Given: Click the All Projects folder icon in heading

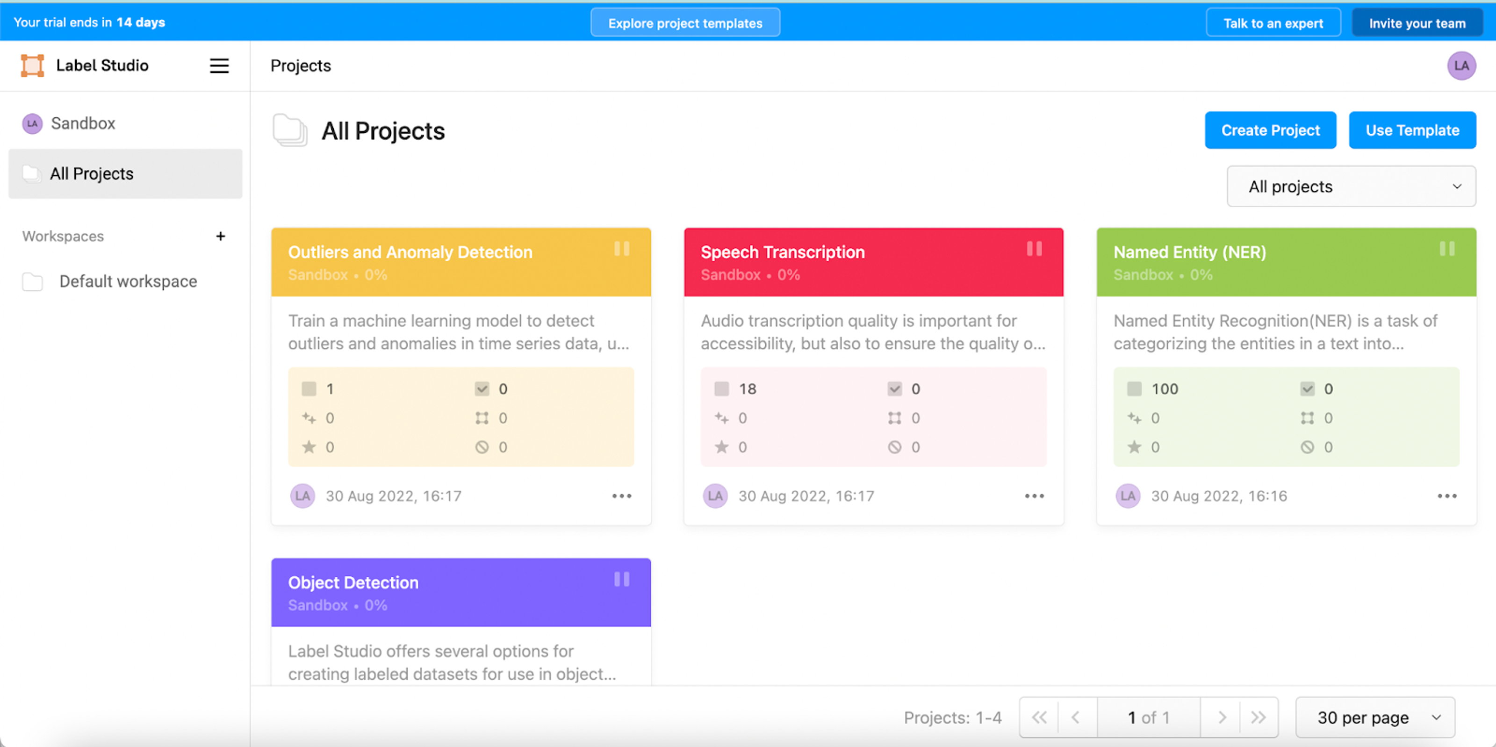Looking at the screenshot, I should pos(290,131).
